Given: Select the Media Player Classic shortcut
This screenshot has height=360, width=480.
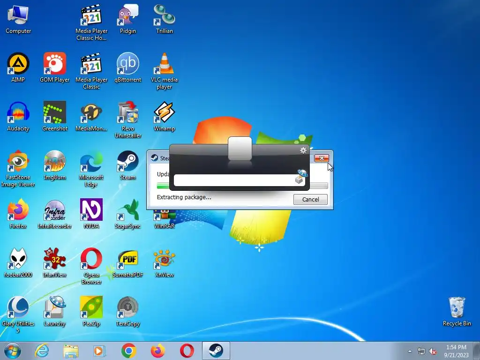Looking at the screenshot, I should coord(91,71).
